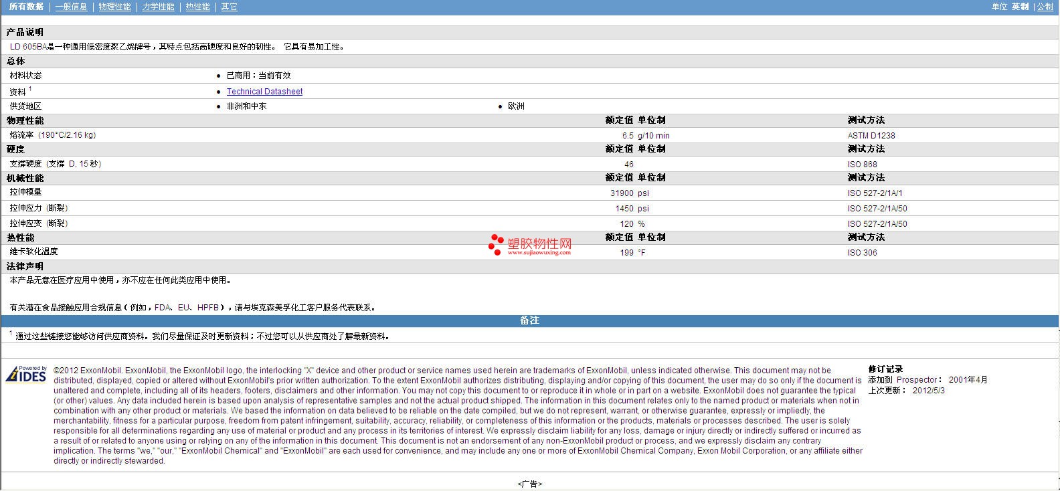
Task: Click the ISO 868 test method
Action: point(862,165)
